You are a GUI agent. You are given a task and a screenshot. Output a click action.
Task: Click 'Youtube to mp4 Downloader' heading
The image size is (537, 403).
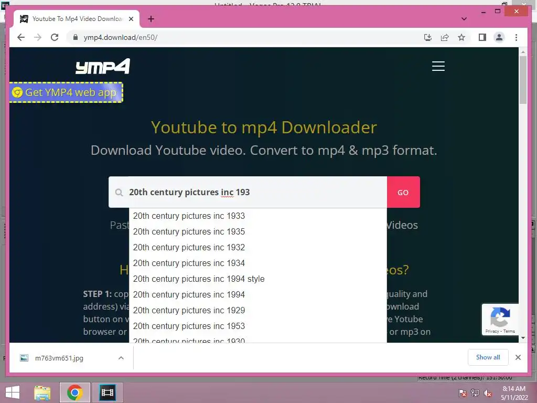(x=264, y=128)
